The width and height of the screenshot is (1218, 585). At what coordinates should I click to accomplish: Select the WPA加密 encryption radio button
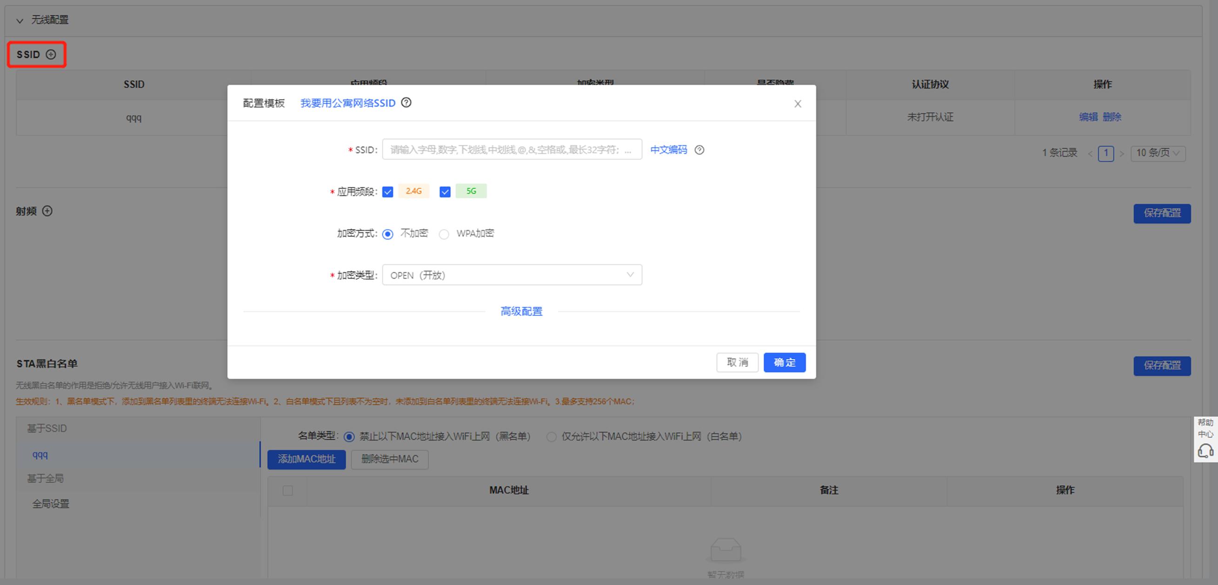pos(444,234)
